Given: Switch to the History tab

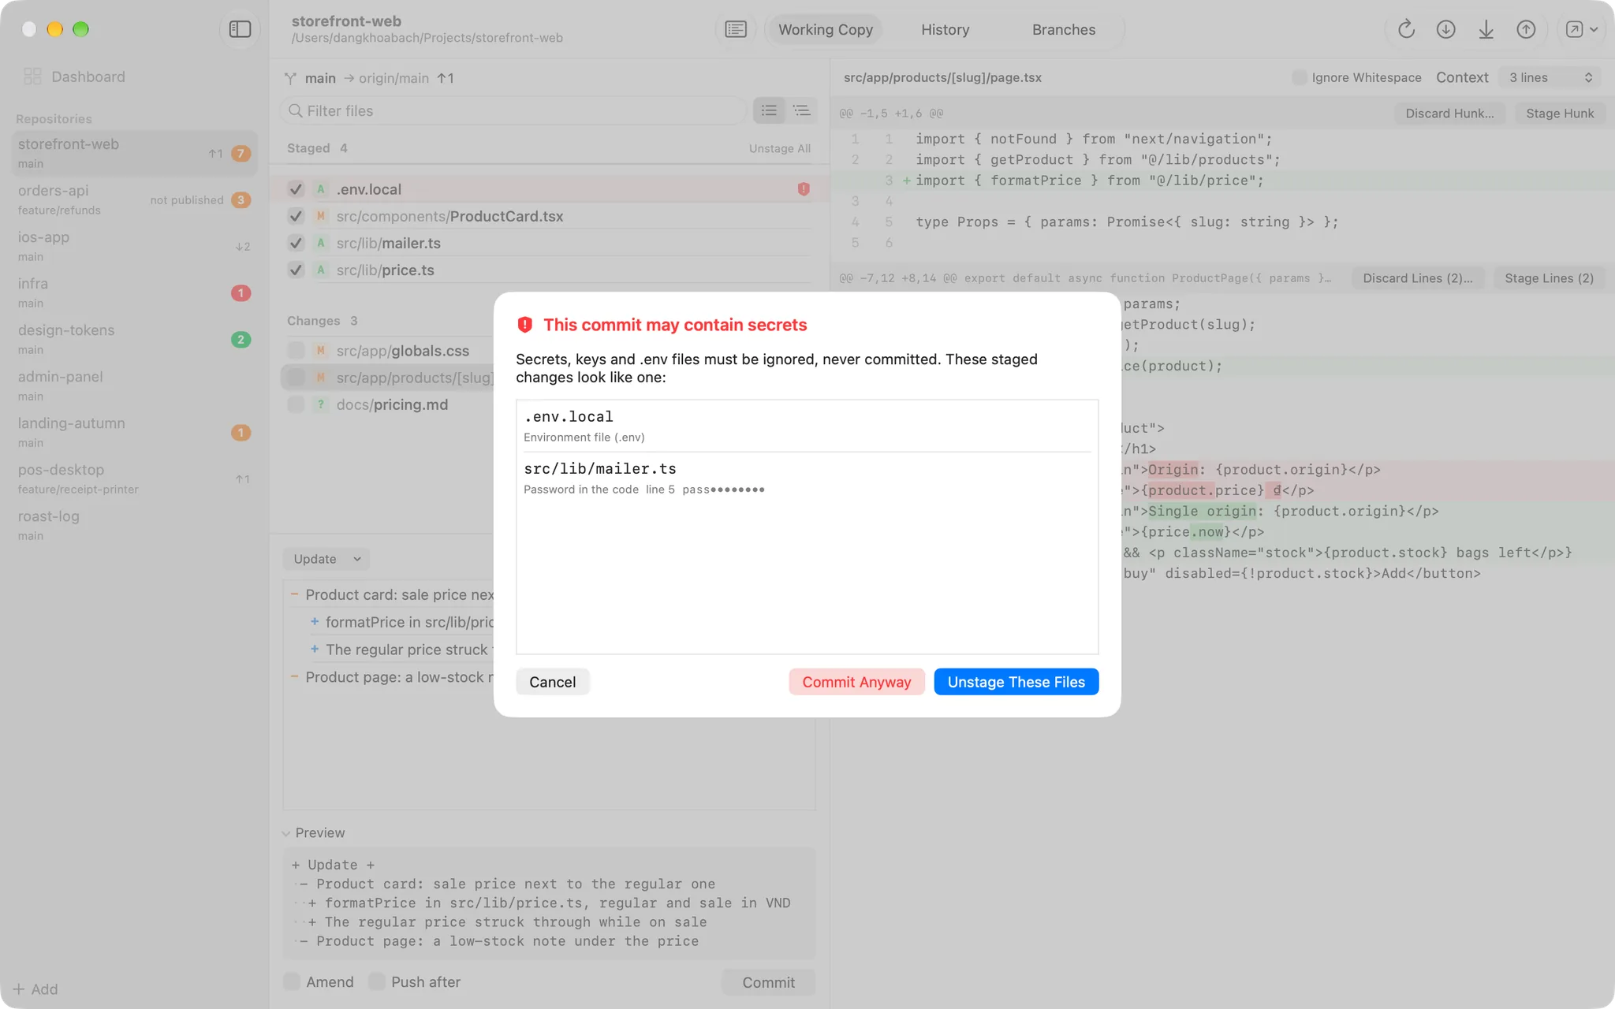Looking at the screenshot, I should coord(945,29).
